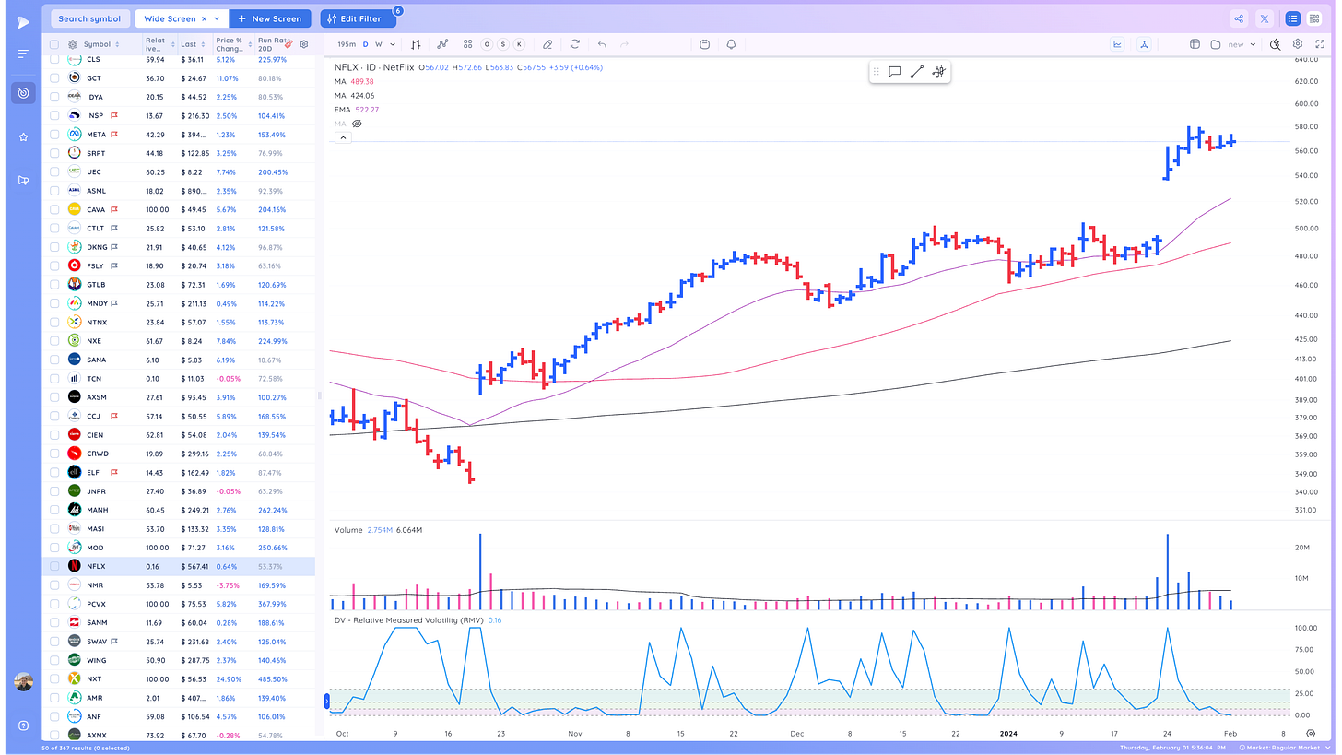Sort by the Last price column
The width and height of the screenshot is (1342, 755).
pos(193,44)
